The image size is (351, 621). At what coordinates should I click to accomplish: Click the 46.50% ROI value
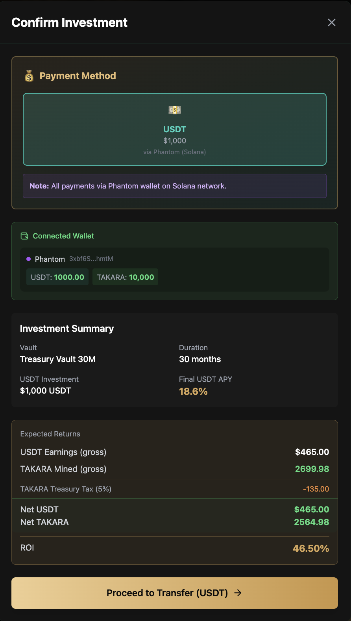tap(311, 549)
